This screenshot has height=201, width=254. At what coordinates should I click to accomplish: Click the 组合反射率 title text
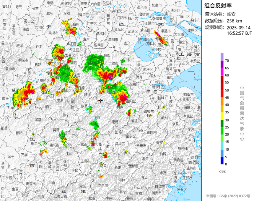[218, 6]
